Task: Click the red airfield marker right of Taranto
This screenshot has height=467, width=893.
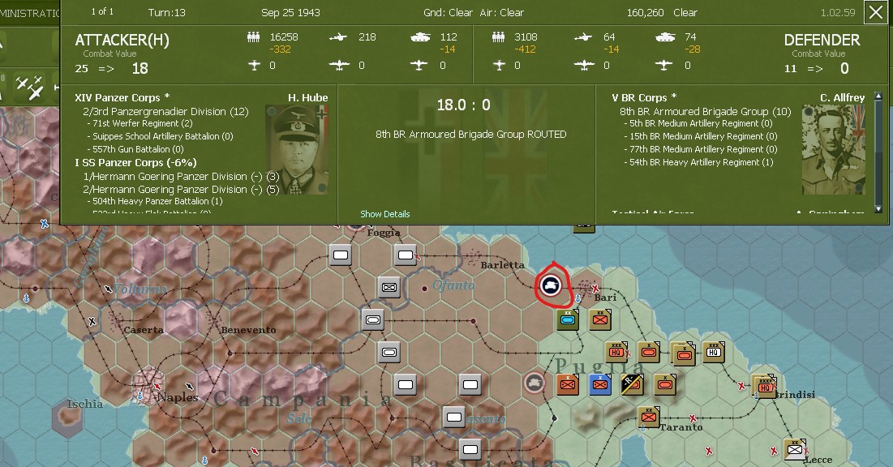Action: pos(693,418)
